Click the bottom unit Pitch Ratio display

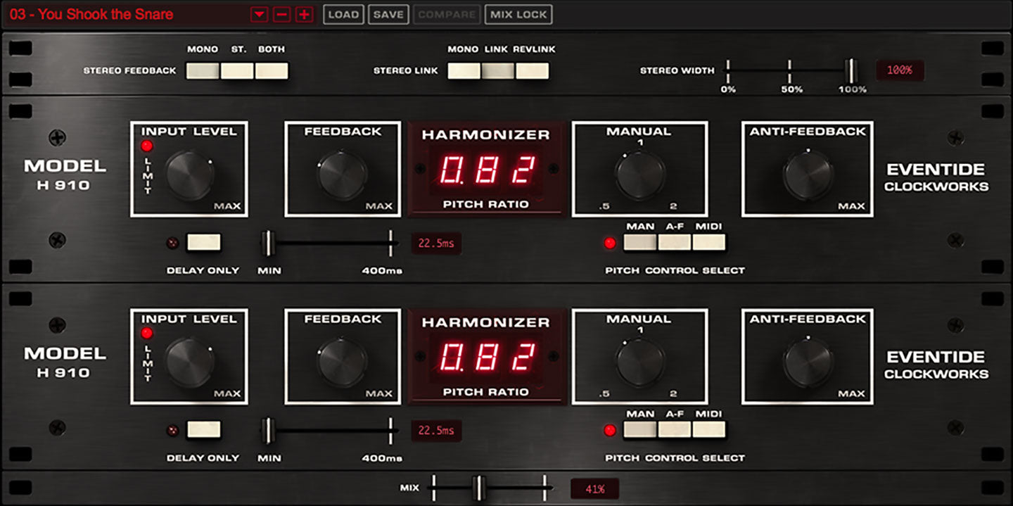click(x=485, y=358)
